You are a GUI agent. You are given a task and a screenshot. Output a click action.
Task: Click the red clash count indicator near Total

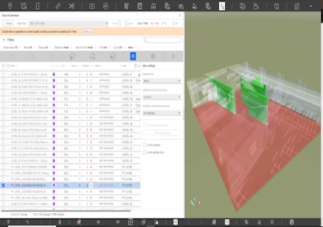pyautogui.click(x=155, y=23)
